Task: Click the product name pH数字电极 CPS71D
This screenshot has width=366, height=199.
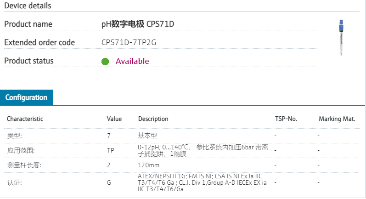Action: click(138, 24)
